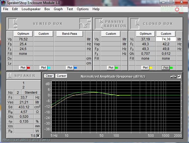Open the Box menu
This screenshot has height=143, width=189.
click(x=47, y=9)
